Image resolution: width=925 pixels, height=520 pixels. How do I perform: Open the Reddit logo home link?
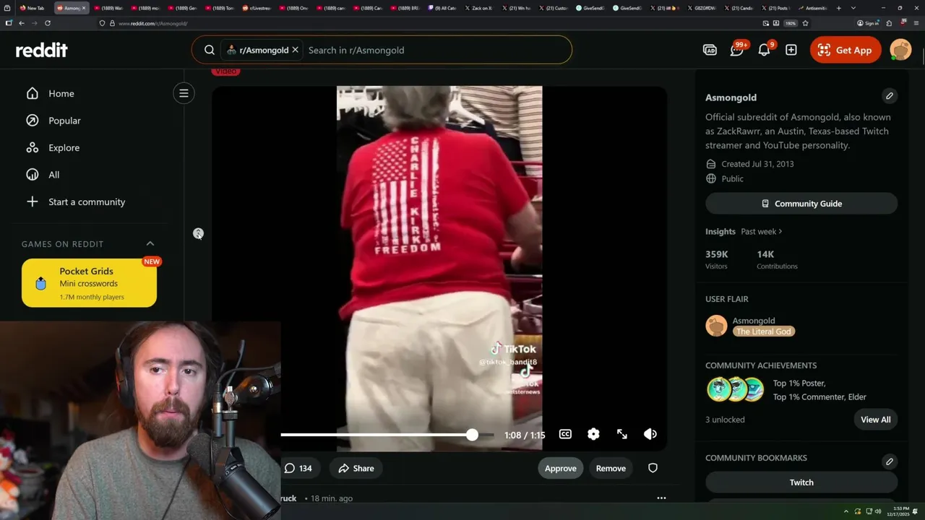point(42,50)
